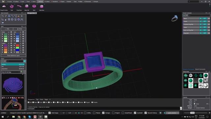
Task: Expand the purple Object layer
Action: pyautogui.click(x=2, y=46)
